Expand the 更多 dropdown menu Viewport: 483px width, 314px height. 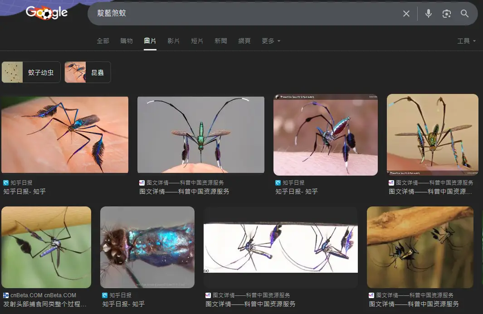coord(271,41)
